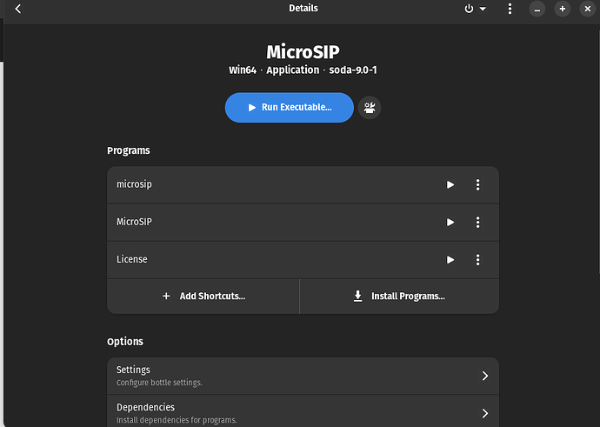Open the power options dropdown in header
Viewport: 600px width, 427px height.
point(476,9)
